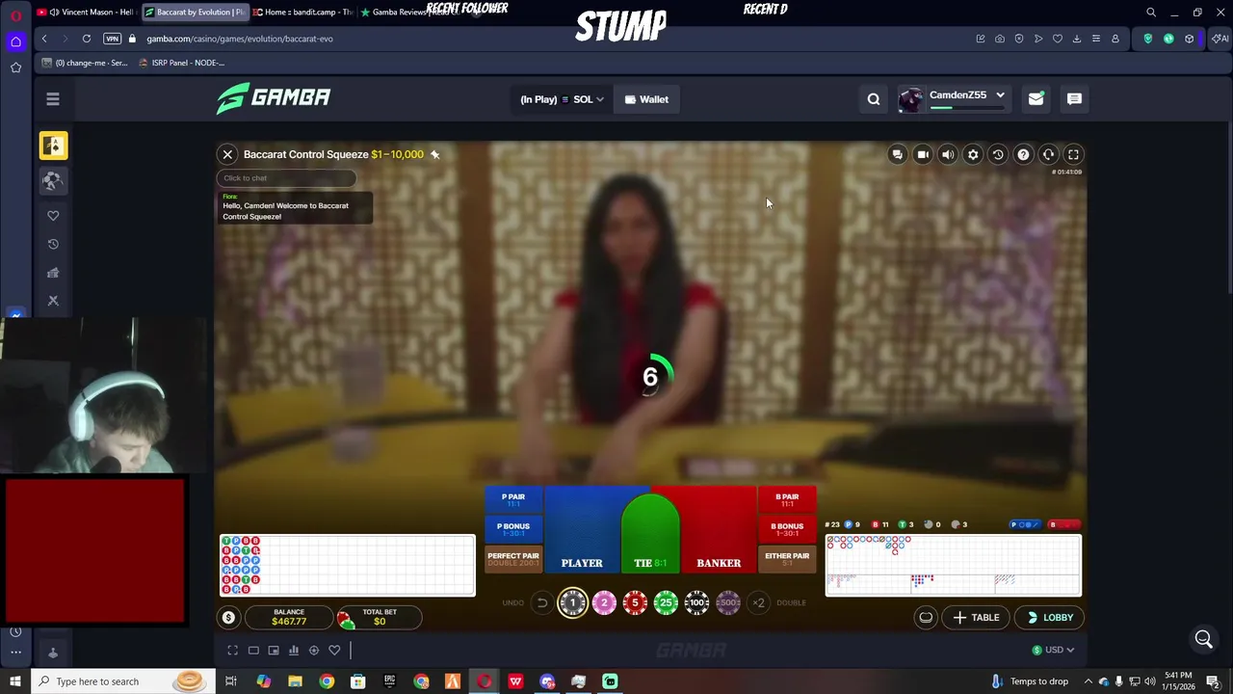Open the game help question mark

pyautogui.click(x=1023, y=154)
